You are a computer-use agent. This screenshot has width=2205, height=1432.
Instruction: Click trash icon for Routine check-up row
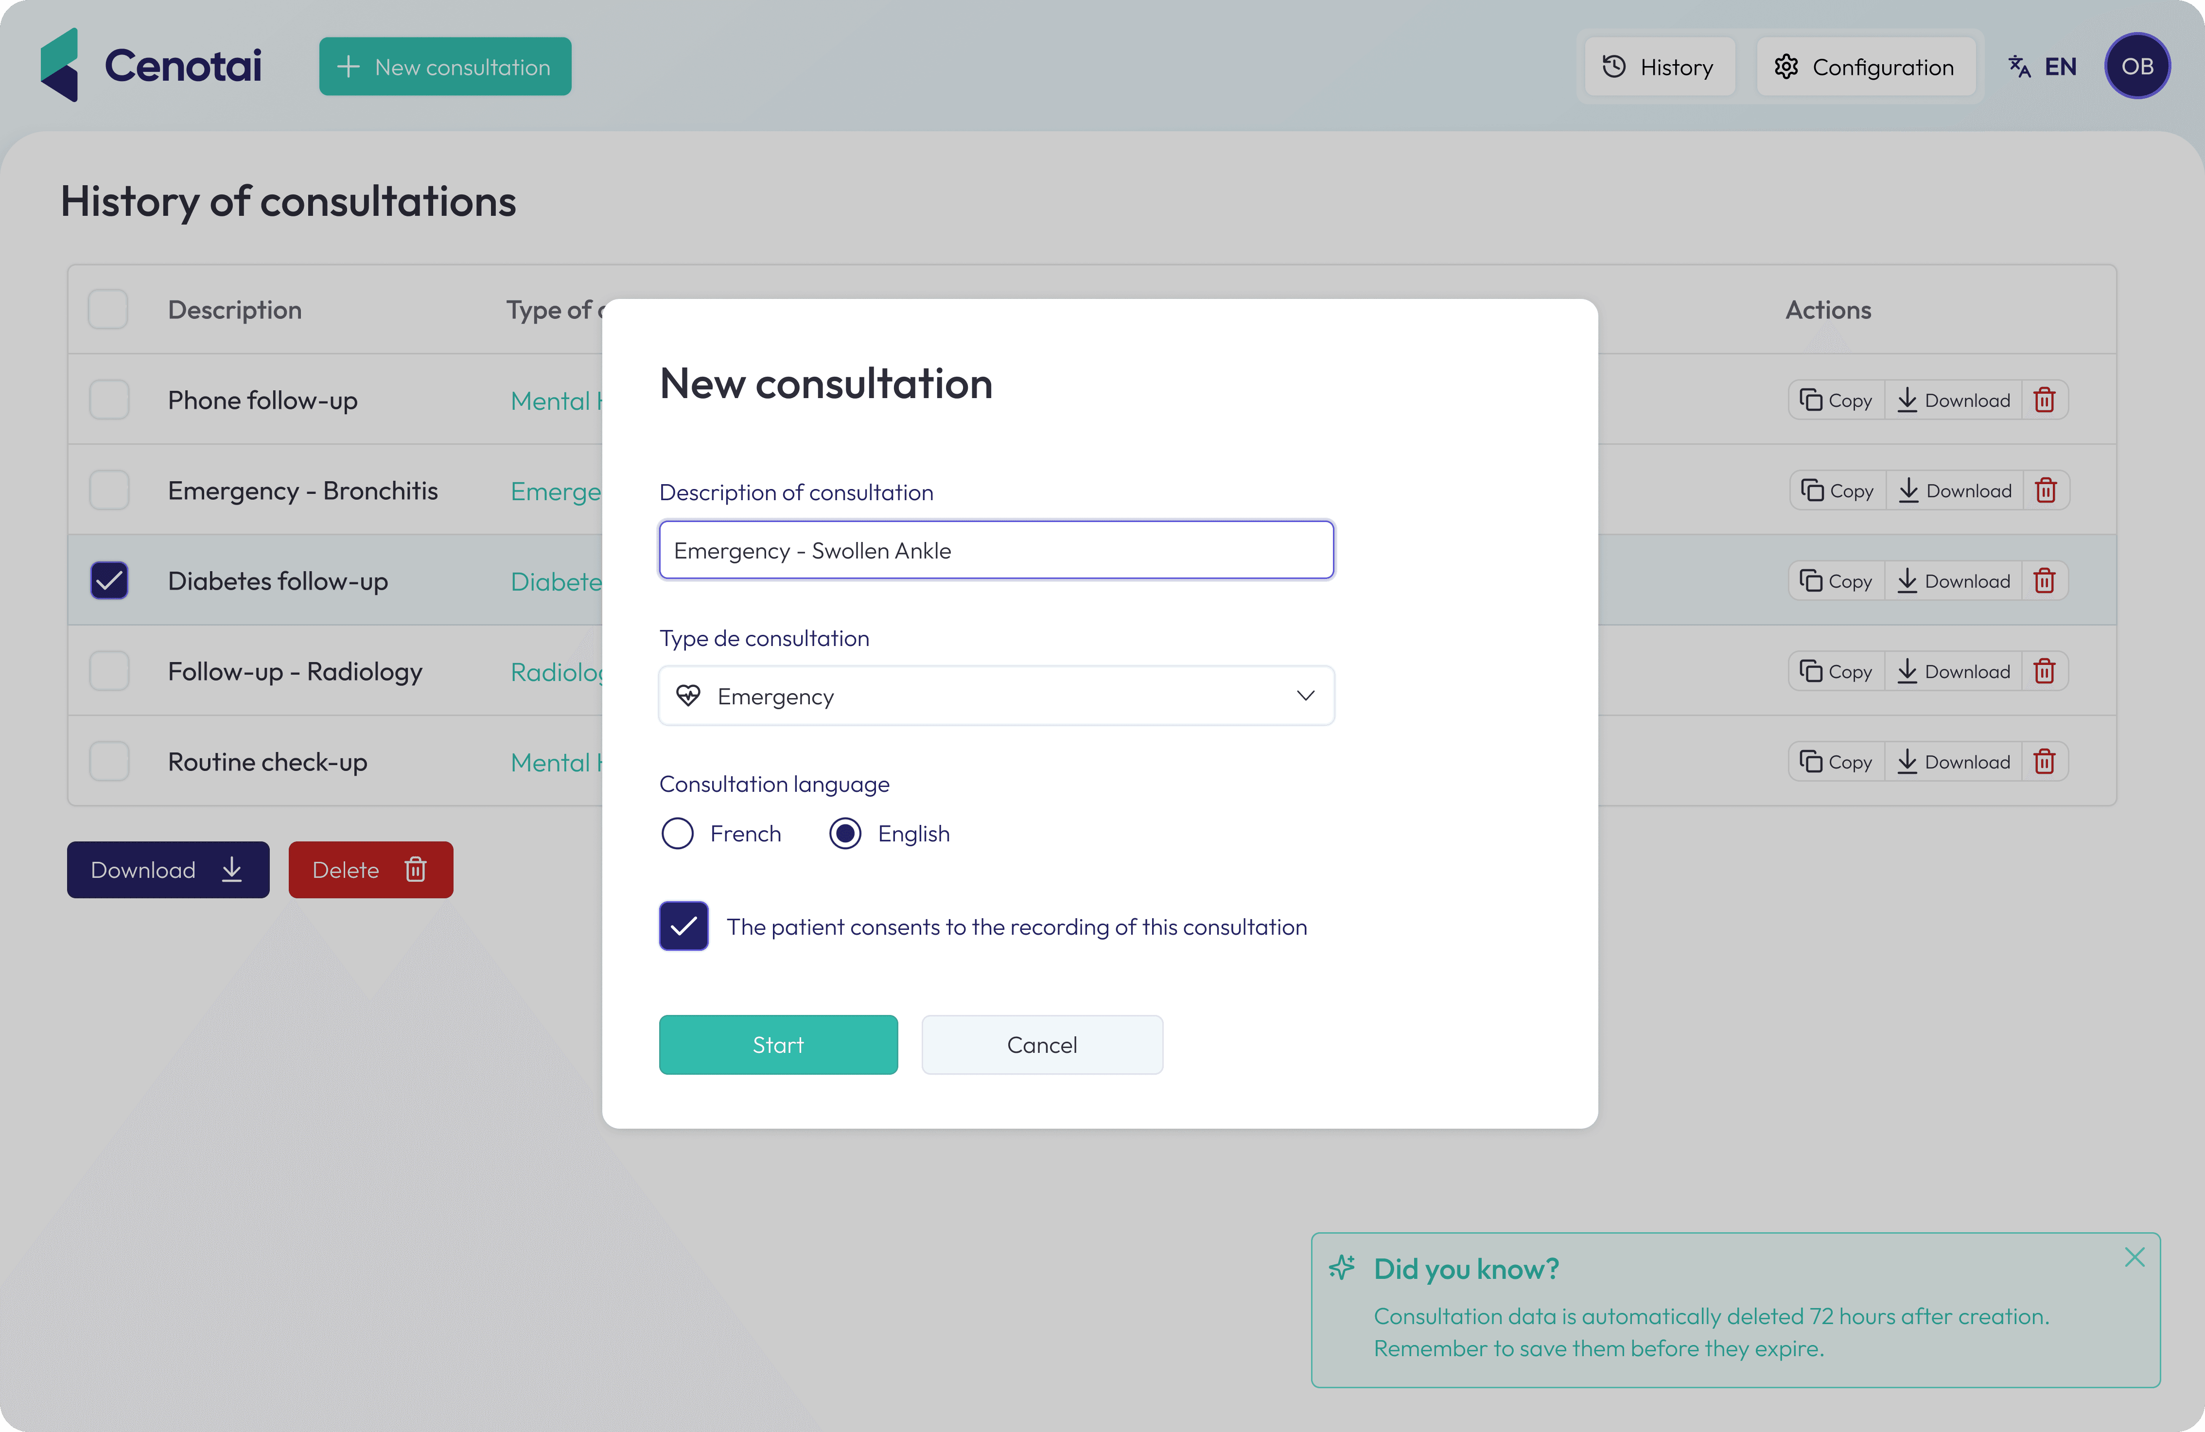[2044, 761]
